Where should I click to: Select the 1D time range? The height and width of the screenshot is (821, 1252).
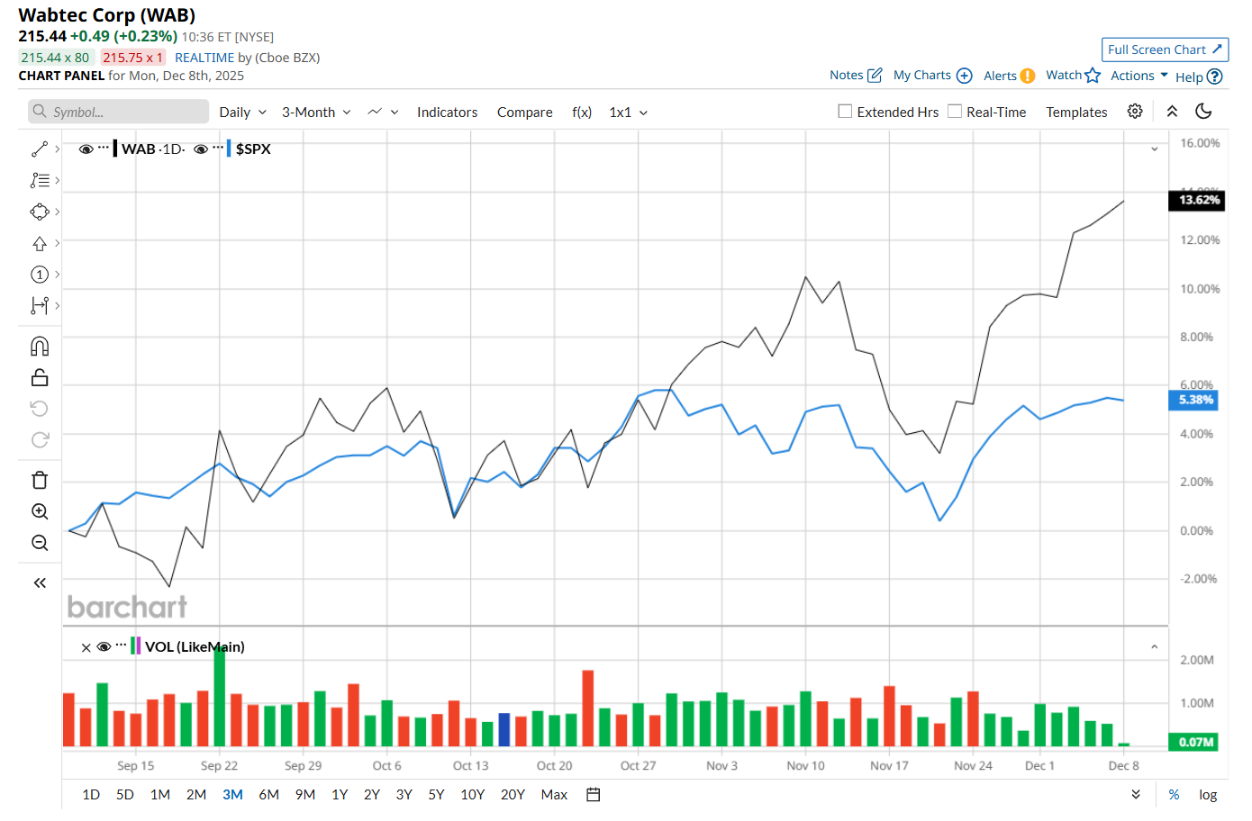(91, 794)
